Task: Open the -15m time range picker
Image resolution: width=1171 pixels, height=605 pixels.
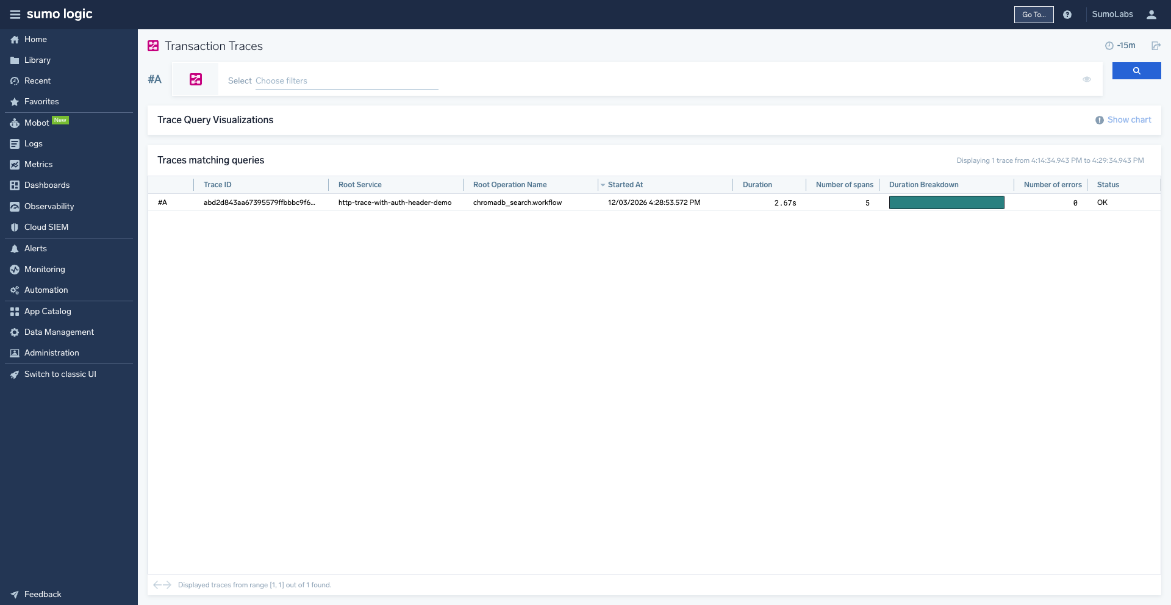Action: (x=1120, y=46)
